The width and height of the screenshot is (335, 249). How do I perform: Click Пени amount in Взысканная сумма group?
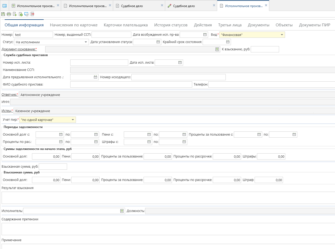pos(85,180)
